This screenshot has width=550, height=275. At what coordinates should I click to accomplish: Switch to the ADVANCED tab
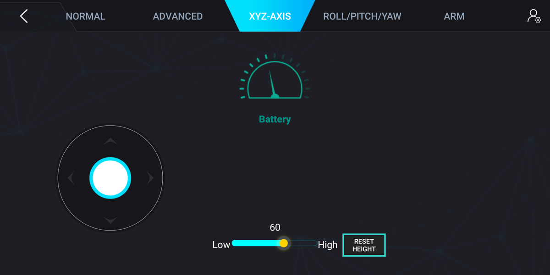[177, 16]
